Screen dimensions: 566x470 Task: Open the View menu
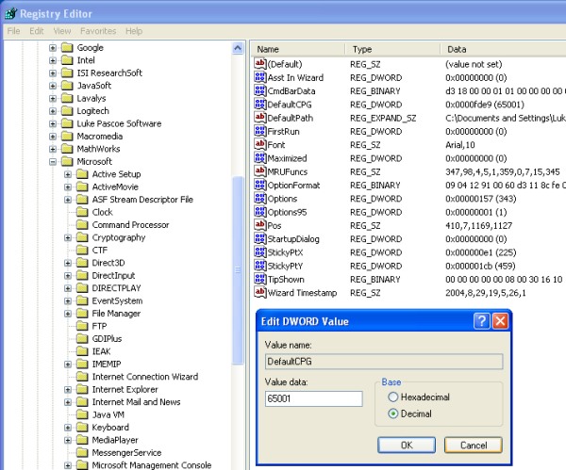tap(62, 31)
